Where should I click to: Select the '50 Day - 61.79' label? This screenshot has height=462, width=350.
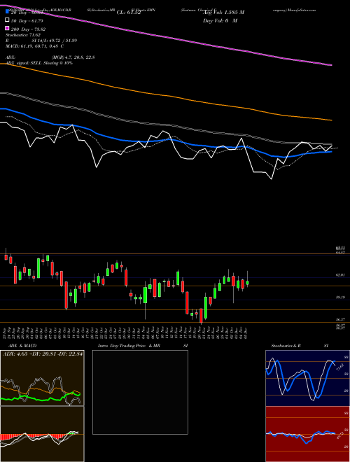(27, 20)
